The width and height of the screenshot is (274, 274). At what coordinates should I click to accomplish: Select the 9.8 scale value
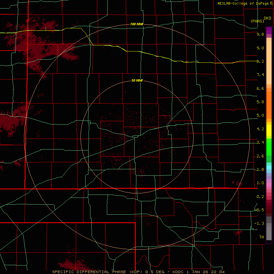[260, 34]
